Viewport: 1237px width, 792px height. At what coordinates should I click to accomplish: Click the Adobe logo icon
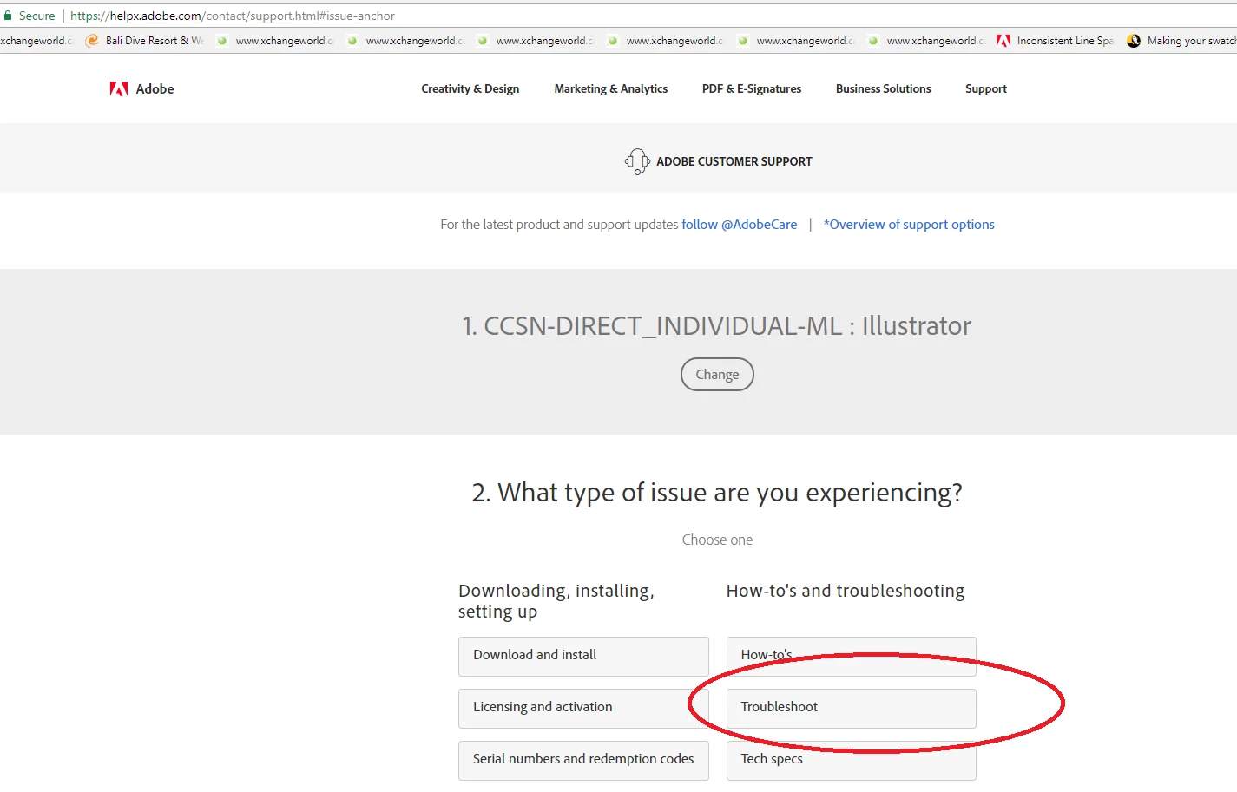pos(119,88)
